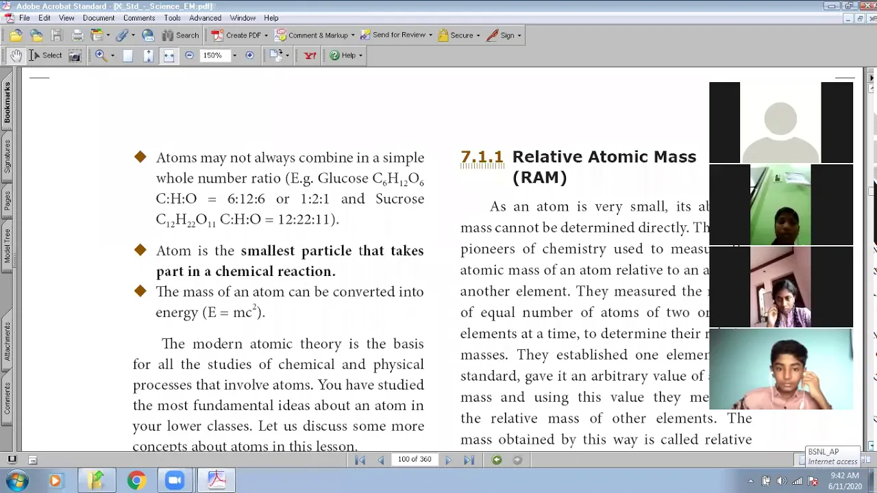
Task: Open the Pages side panel tab
Action: (7, 200)
